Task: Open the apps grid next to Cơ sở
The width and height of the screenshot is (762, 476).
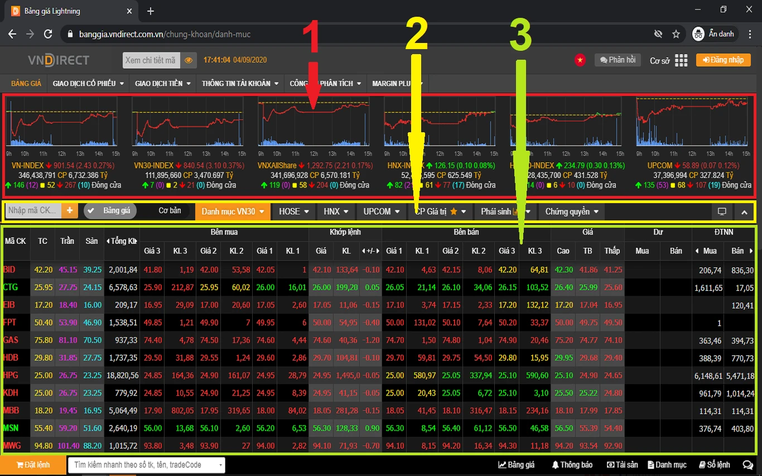Action: 681,60
